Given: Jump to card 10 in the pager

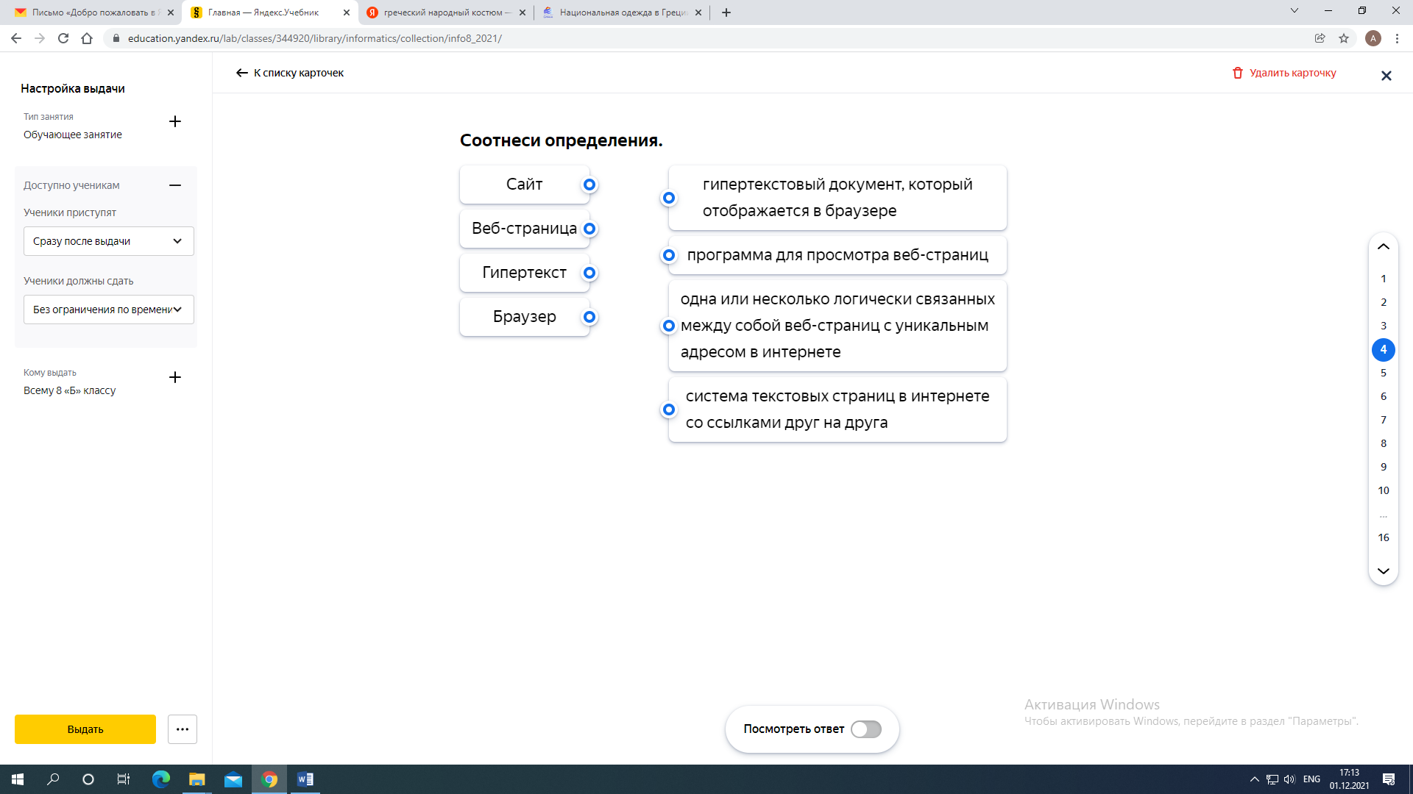Looking at the screenshot, I should [1384, 490].
